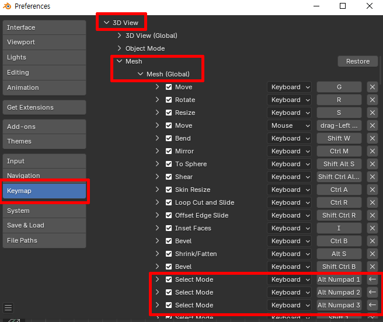Open Keyboard dropdown for Skin Resize

pos(289,190)
